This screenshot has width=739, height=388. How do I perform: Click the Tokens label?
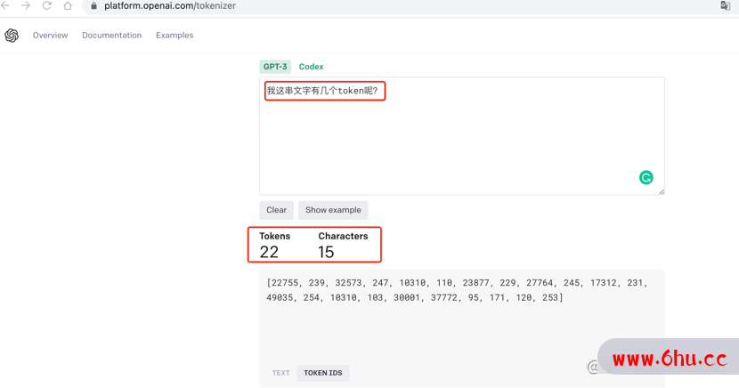(x=275, y=236)
